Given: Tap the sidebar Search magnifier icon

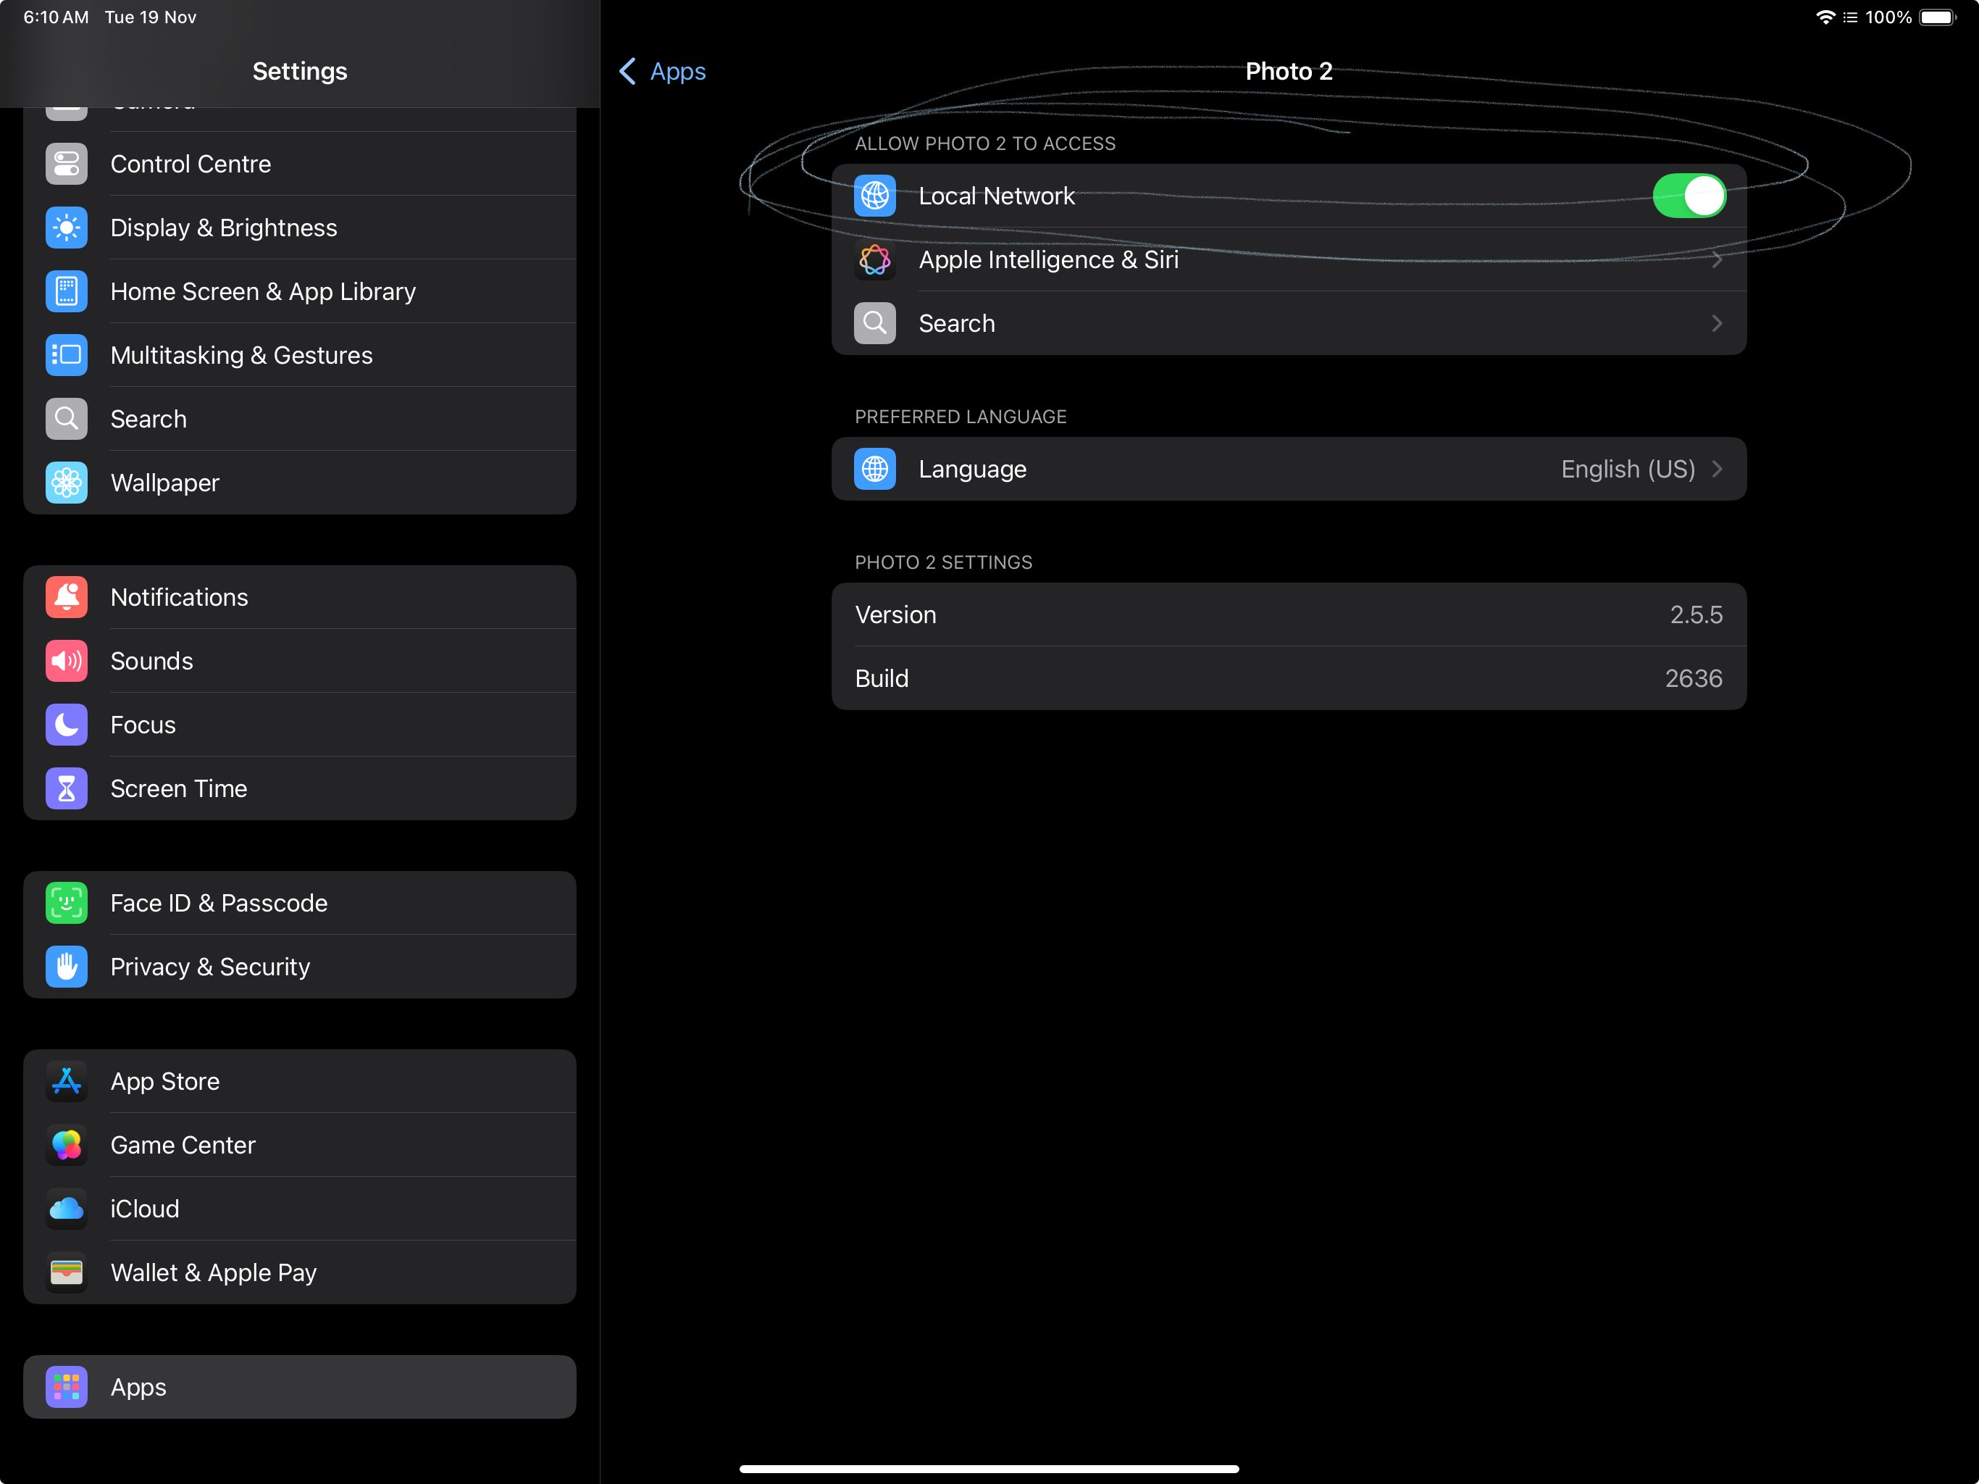Looking at the screenshot, I should [x=66, y=419].
